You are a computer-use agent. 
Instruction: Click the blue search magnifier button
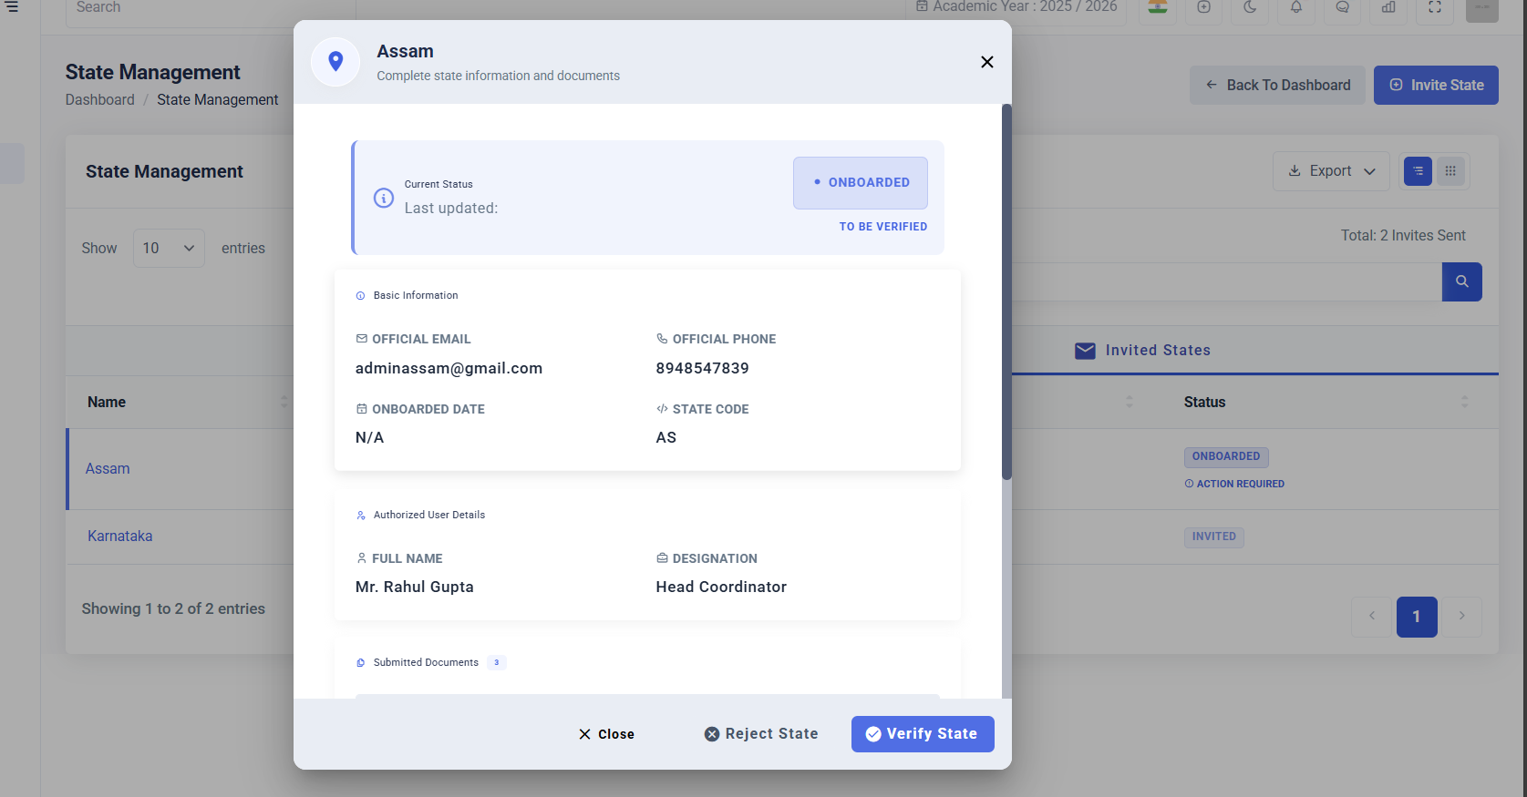1461,282
